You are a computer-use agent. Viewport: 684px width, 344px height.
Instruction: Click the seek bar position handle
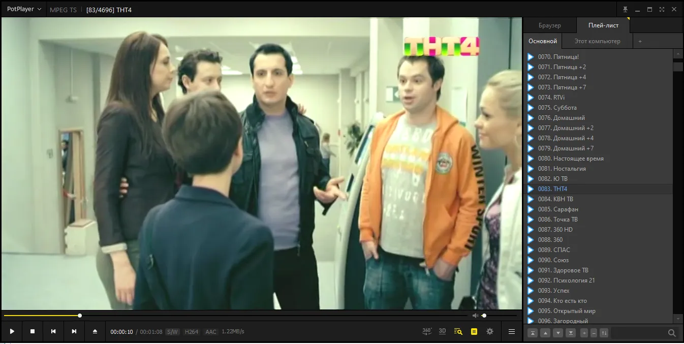80,316
